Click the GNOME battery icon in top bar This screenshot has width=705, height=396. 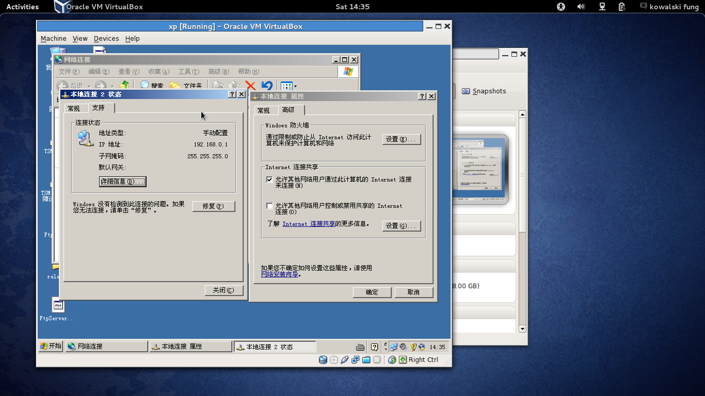tap(622, 7)
